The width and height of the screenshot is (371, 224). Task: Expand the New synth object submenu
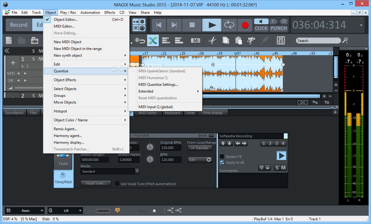point(86,55)
